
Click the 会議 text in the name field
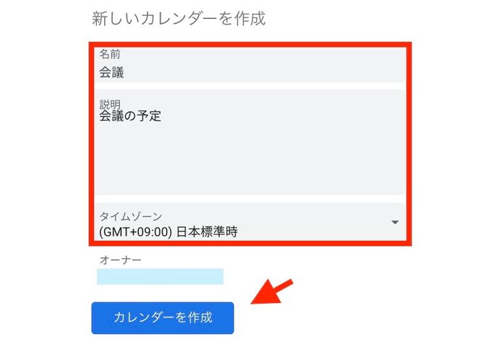coord(111,72)
